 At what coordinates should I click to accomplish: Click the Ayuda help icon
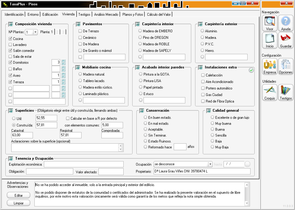point(286,23)
